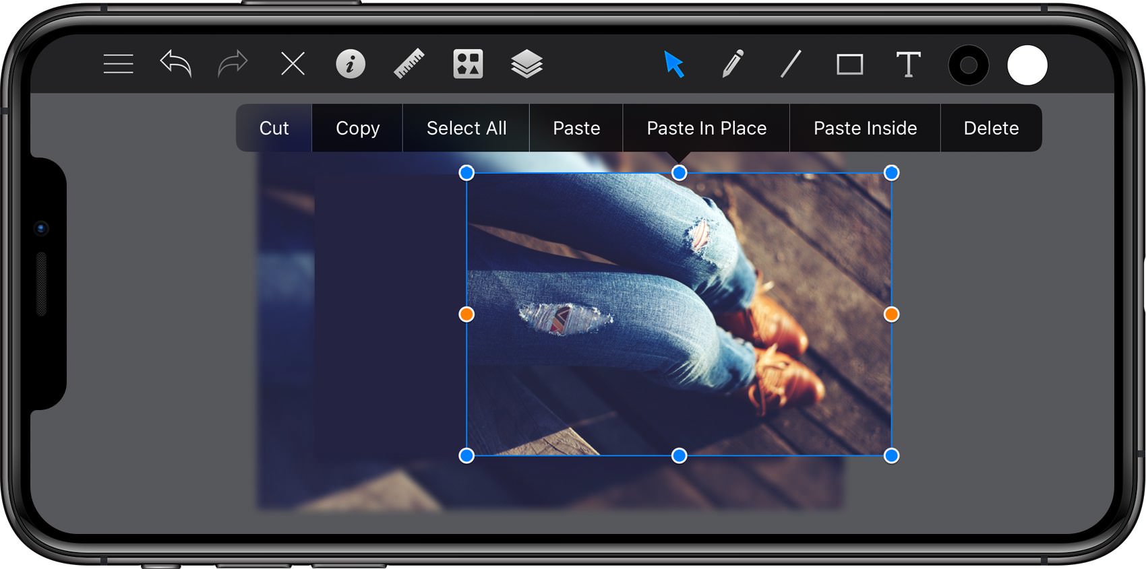Viewport: 1146px width, 569px height.
Task: Open the hamburger menu
Action: click(118, 64)
